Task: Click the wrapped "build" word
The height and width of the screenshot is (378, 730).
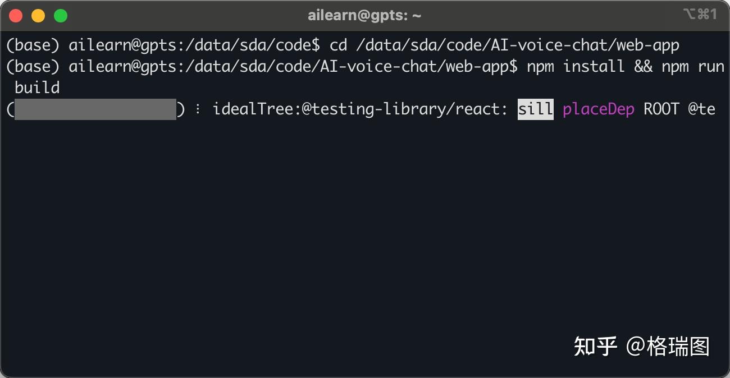Action: pyautogui.click(x=37, y=87)
